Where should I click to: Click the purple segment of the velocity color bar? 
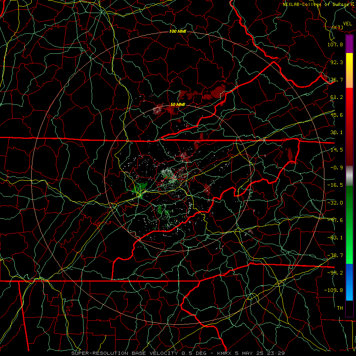pos(349,44)
